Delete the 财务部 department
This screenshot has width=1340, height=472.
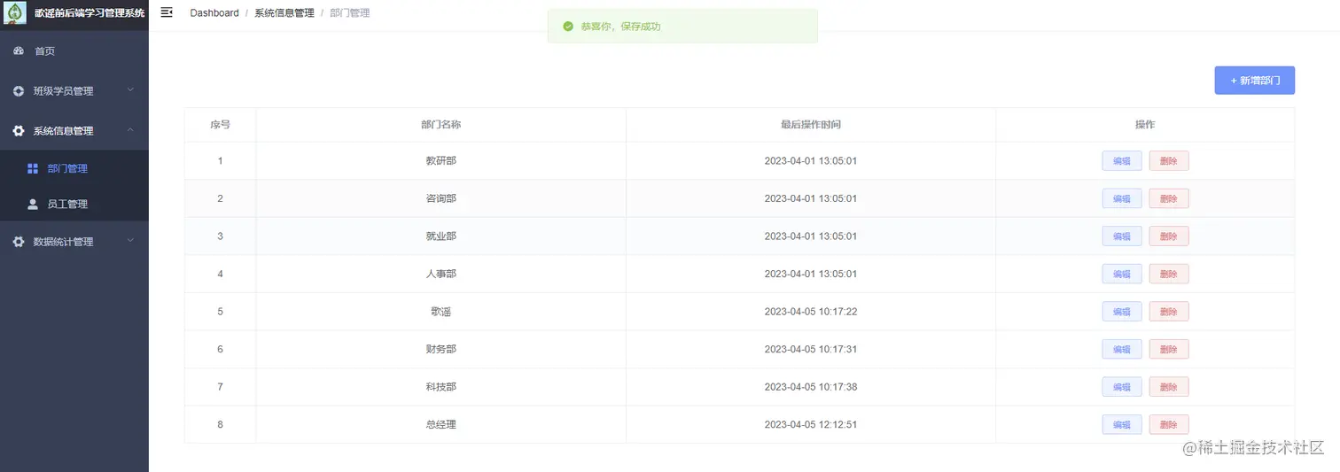pyautogui.click(x=1169, y=349)
